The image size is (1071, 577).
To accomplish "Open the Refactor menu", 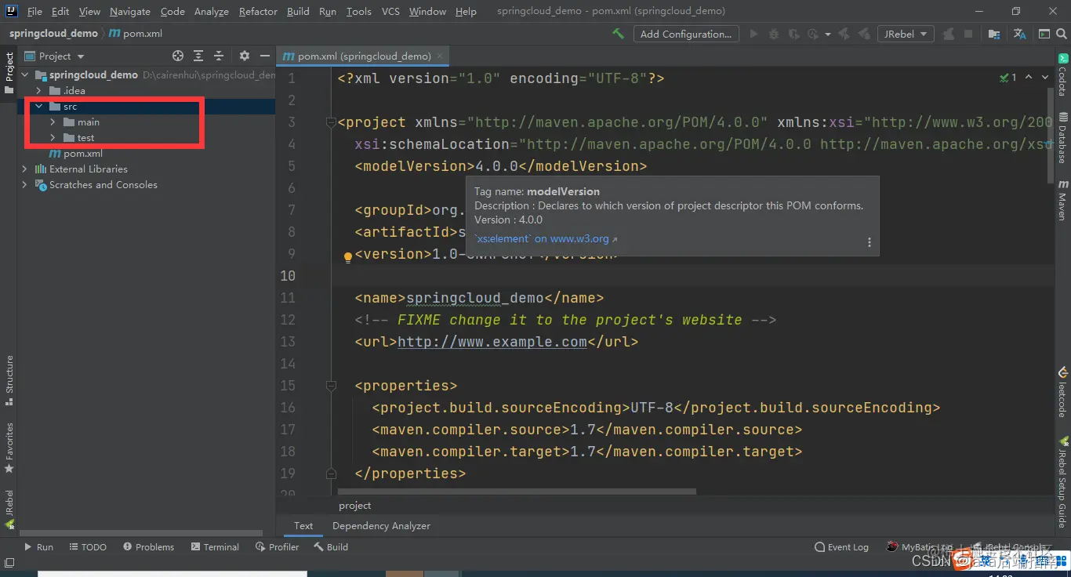I will click(258, 12).
